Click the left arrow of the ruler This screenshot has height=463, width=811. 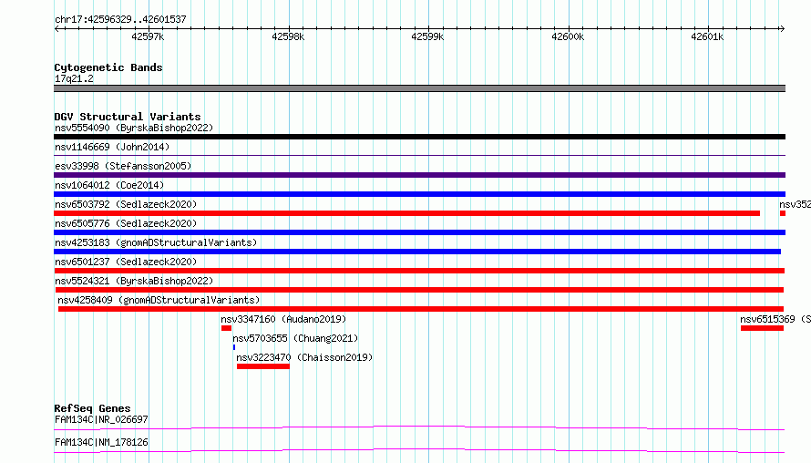[57, 28]
